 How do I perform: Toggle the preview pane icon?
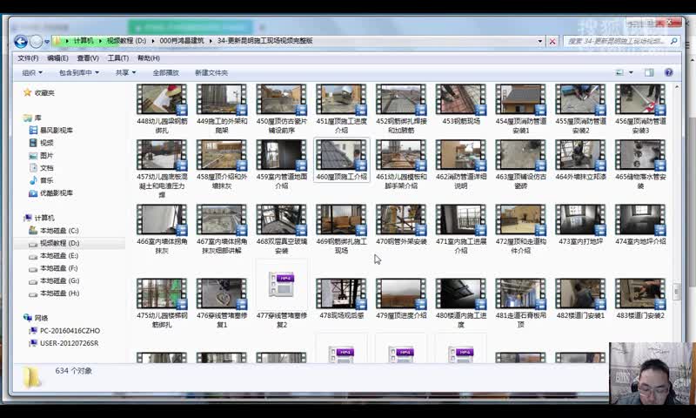[x=649, y=72]
